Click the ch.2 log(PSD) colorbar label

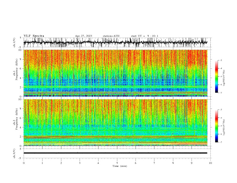(224, 127)
